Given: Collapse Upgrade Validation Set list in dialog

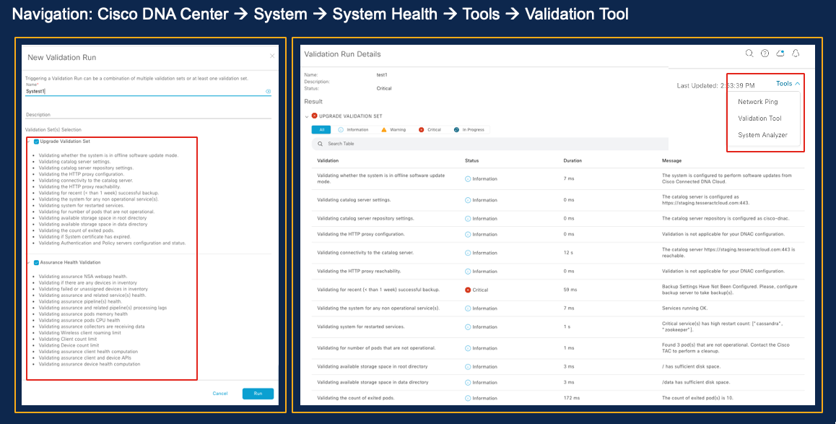Looking at the screenshot, I should 29,142.
